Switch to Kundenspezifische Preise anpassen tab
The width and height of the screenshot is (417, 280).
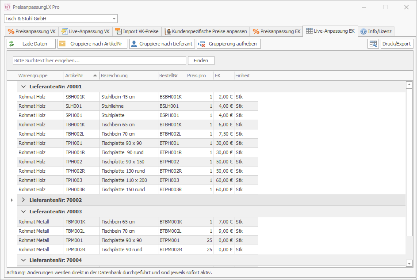(206, 31)
